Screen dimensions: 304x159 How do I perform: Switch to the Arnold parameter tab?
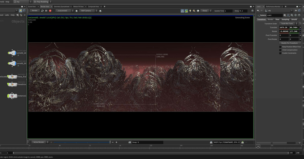pos(294,19)
